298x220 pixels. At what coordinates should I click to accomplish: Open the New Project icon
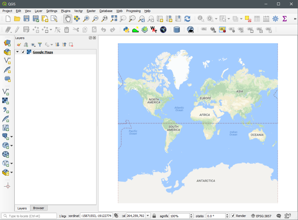click(8, 18)
